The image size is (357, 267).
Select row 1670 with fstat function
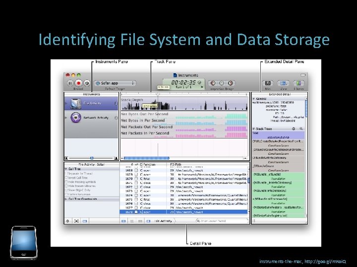pyautogui.click(x=184, y=178)
